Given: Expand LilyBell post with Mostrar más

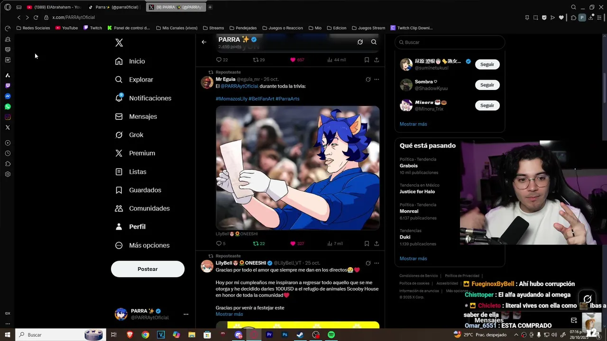Looking at the screenshot, I should tap(229, 314).
